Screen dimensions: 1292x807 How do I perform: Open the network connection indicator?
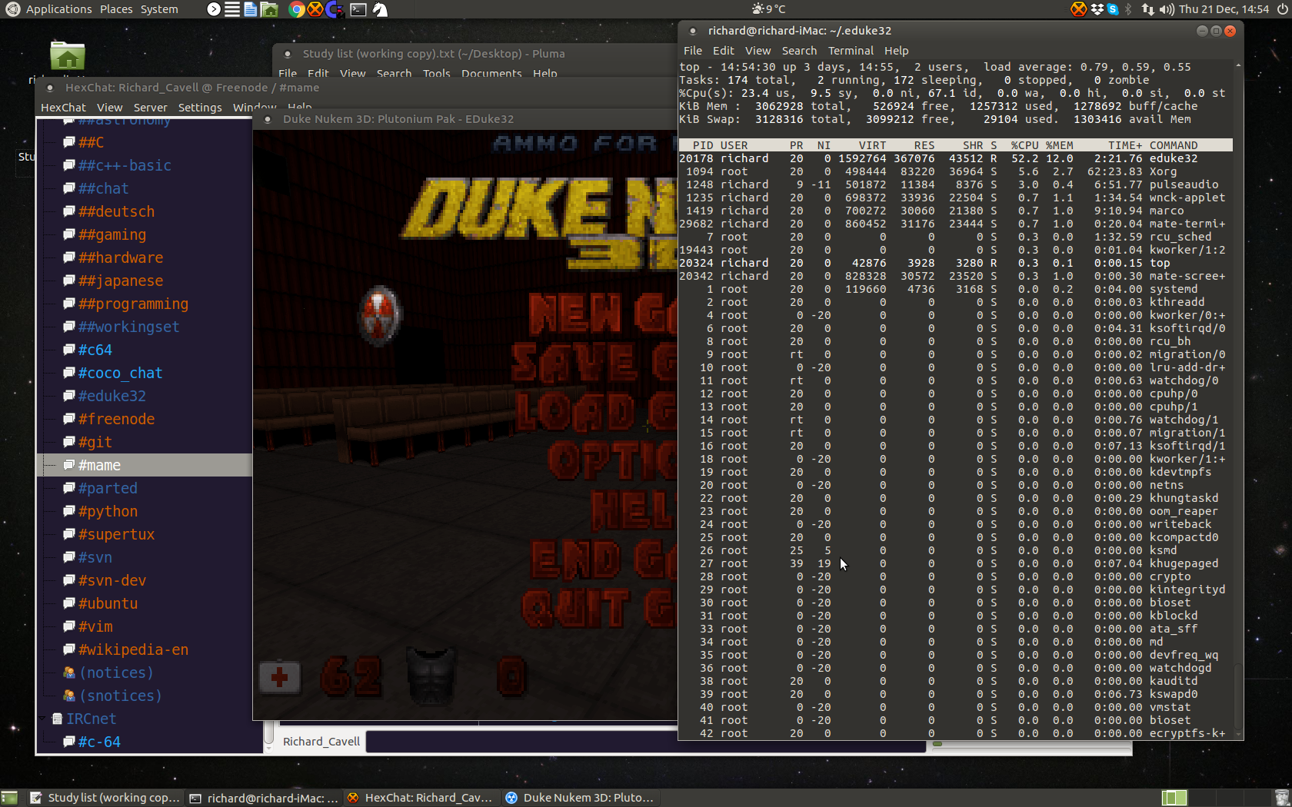coord(1147,9)
